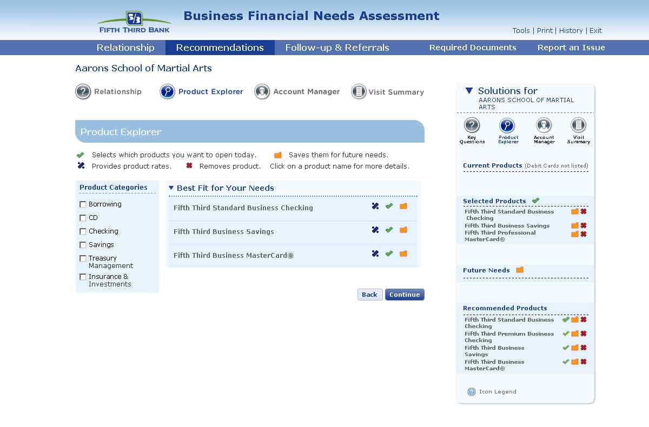Collapse the Solutions for panel triangle
This screenshot has width=649, height=427.
pyautogui.click(x=469, y=91)
